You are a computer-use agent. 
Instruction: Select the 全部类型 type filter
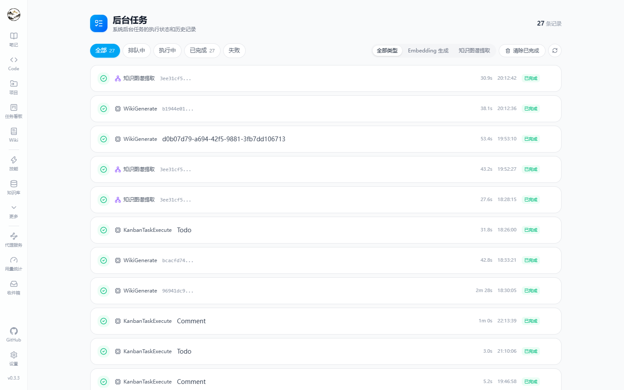click(x=387, y=51)
